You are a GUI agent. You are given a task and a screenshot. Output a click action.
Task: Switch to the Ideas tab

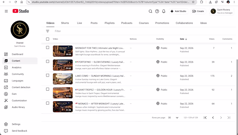[203, 23]
